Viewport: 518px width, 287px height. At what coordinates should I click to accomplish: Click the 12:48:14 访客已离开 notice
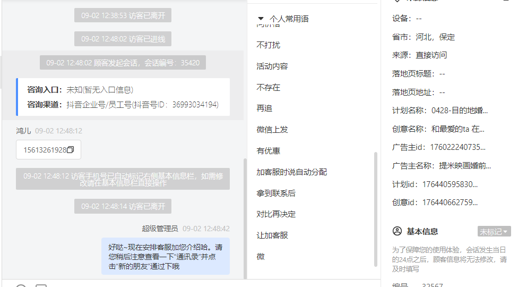(123, 206)
